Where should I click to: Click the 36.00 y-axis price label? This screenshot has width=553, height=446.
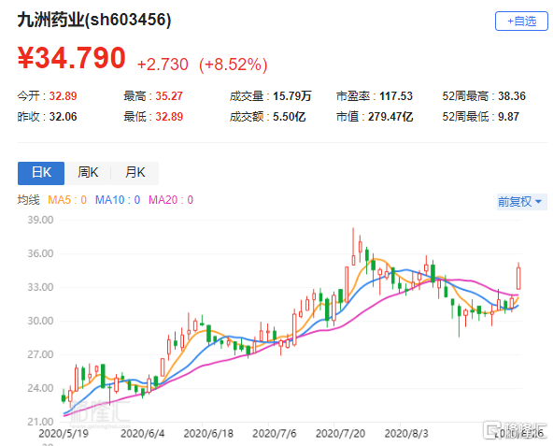click(40, 253)
